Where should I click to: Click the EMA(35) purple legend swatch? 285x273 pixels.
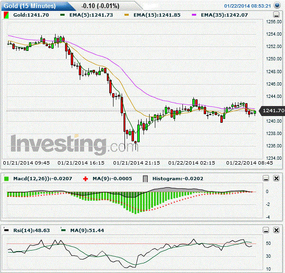(x=194, y=15)
